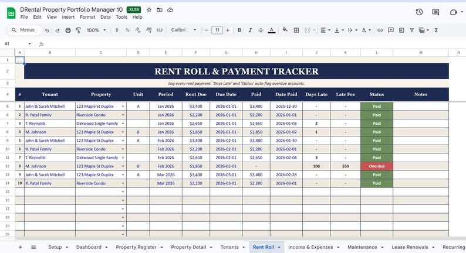Click the XLSX file badge
The height and width of the screenshot is (253, 466).
pos(134,10)
